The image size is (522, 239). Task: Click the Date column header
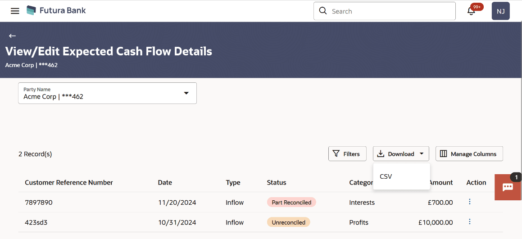(x=165, y=182)
